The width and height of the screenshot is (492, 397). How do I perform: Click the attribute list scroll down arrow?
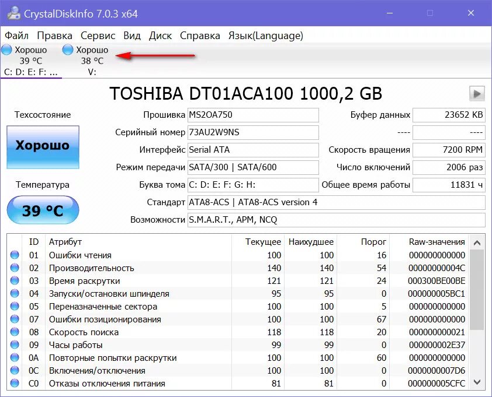(x=477, y=382)
